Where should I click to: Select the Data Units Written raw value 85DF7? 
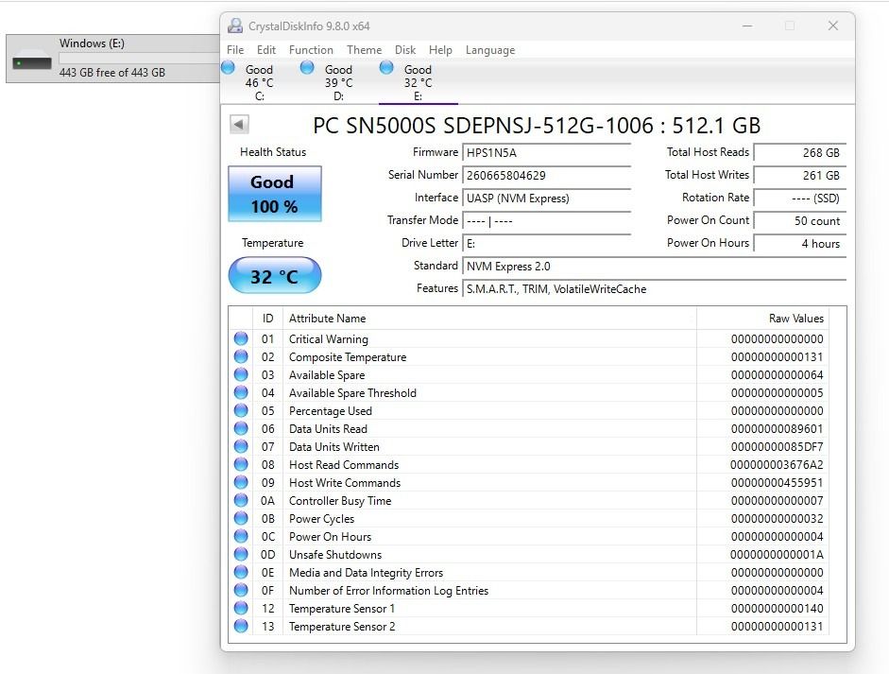pos(777,446)
